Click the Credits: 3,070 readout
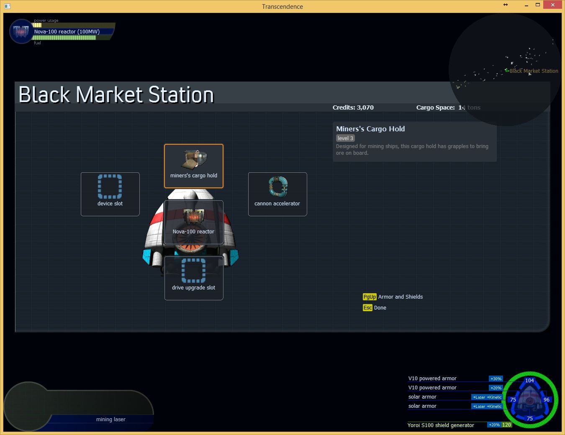Viewport: 565px width, 435px height. pos(353,107)
